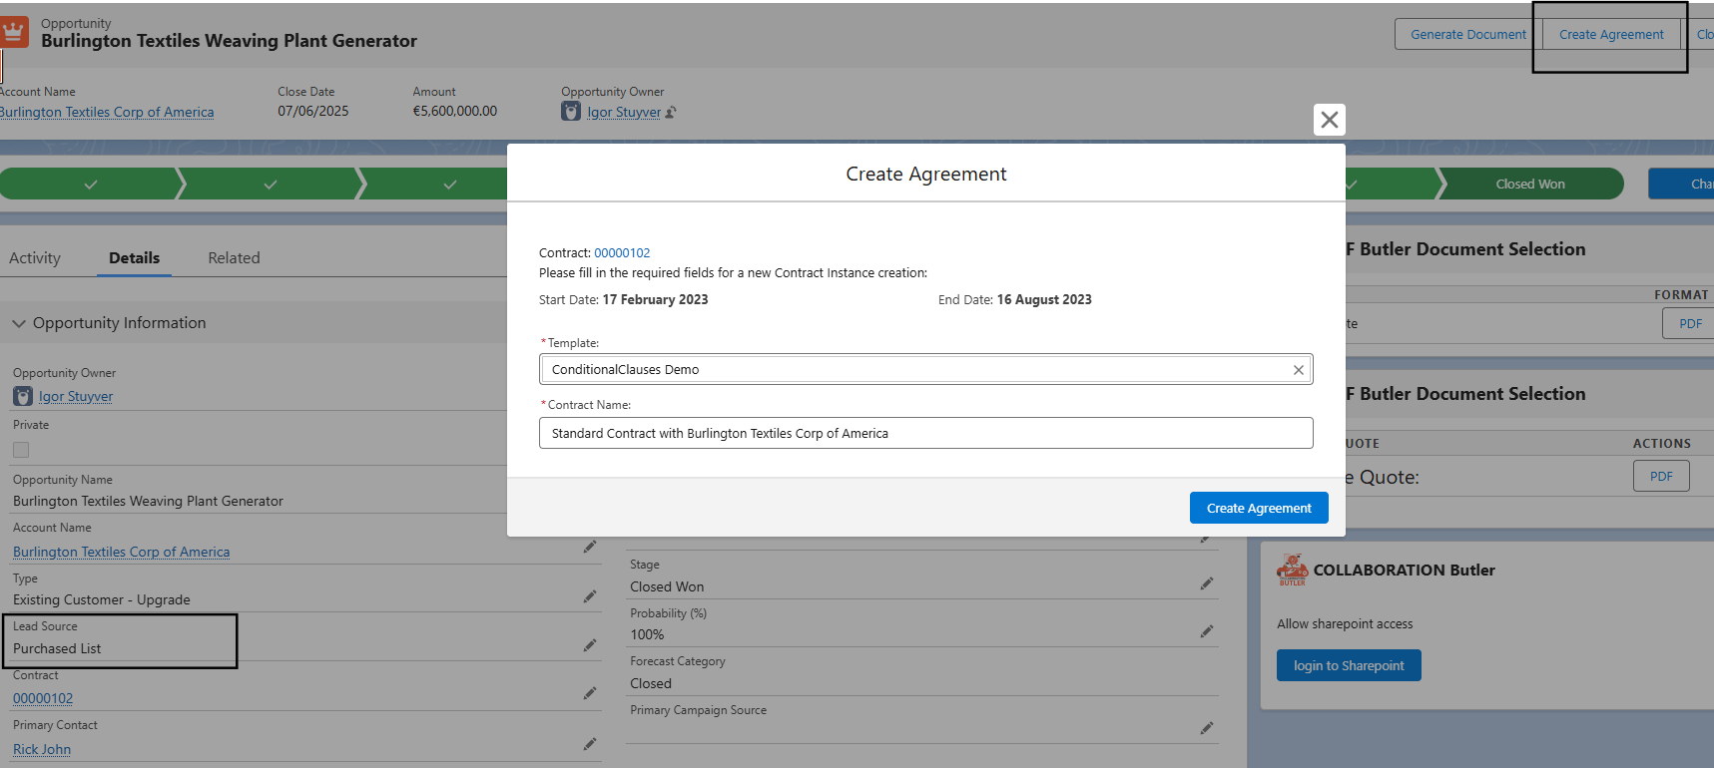1714x768 pixels.
Task: Click the Generate Document button
Action: tap(1468, 35)
